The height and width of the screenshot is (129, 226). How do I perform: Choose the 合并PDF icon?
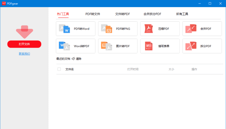pos(191,29)
